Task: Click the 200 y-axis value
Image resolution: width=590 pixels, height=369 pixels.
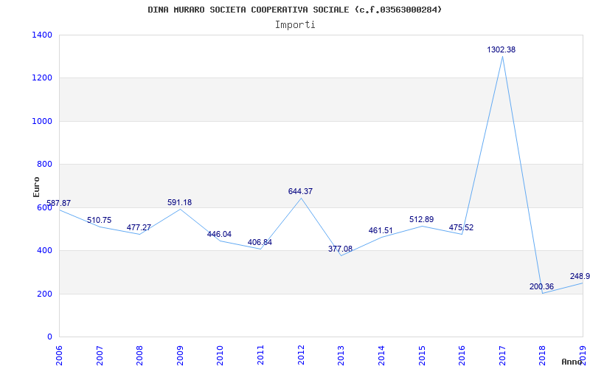Action: point(44,294)
